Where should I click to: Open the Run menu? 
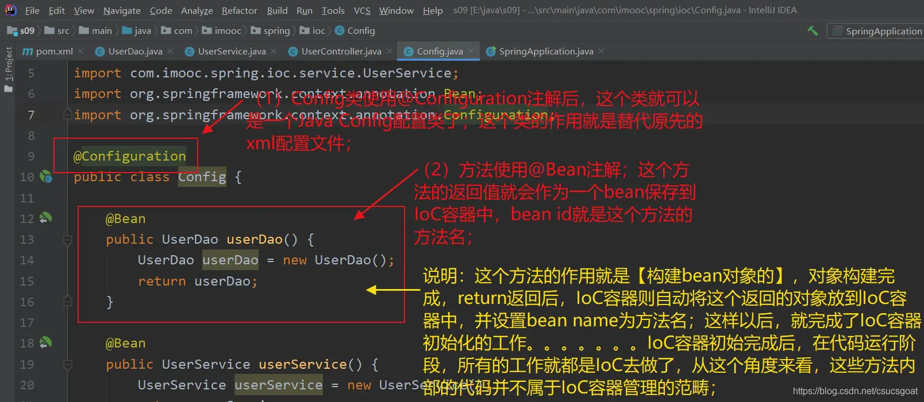tap(304, 10)
